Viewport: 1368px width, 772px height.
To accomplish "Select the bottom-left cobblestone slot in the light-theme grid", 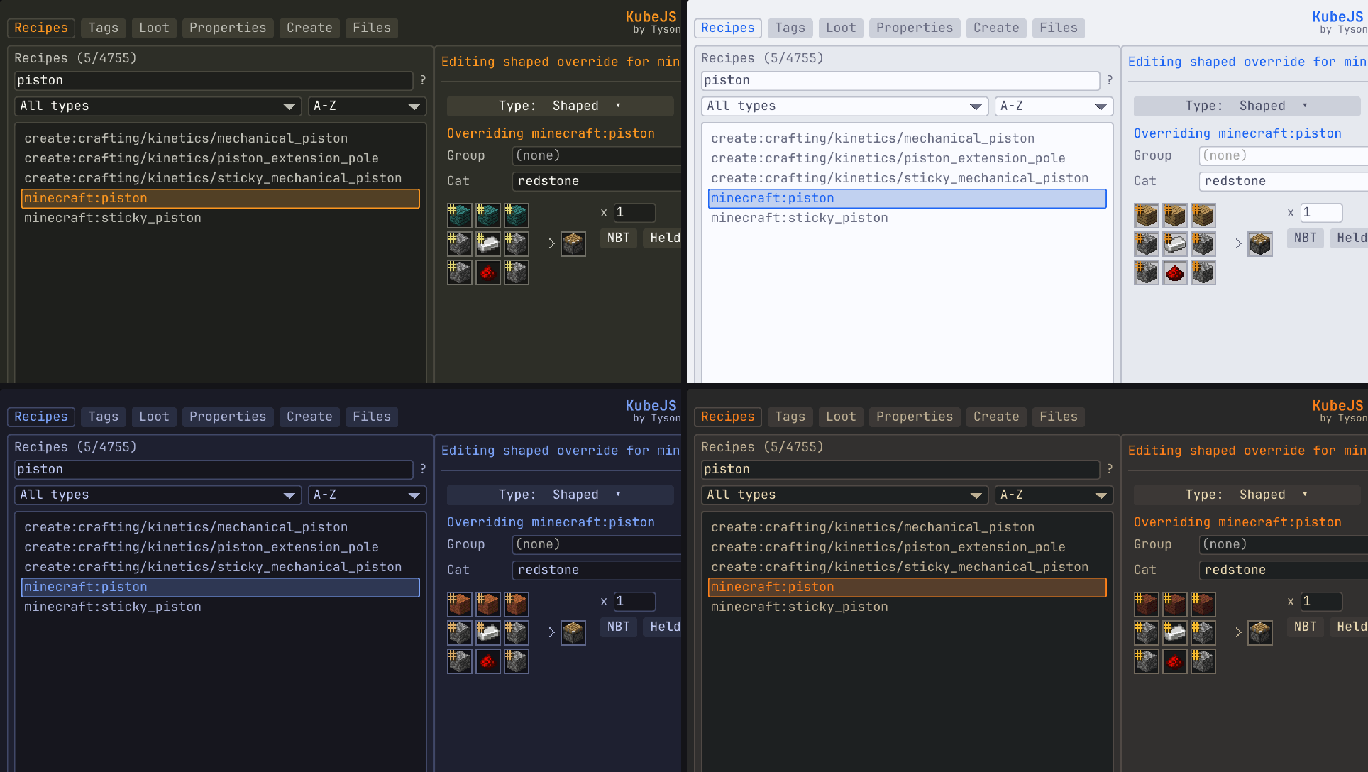I will pos(1147,272).
